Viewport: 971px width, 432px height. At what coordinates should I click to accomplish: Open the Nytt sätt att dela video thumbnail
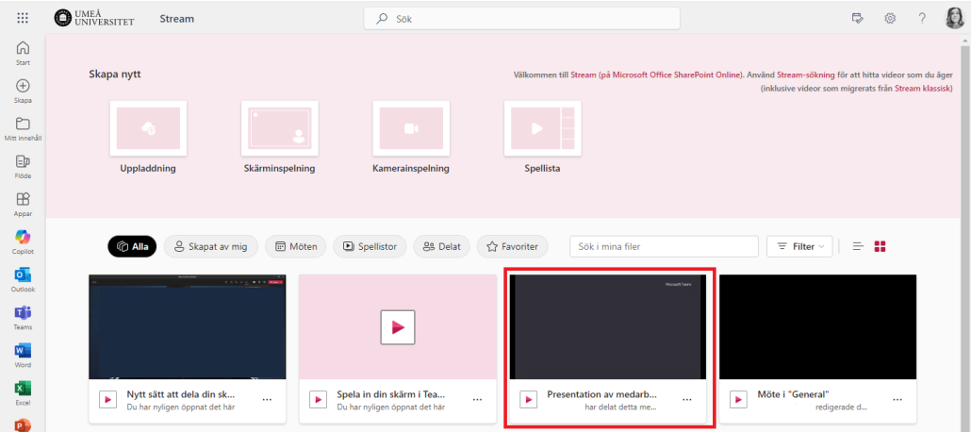click(187, 326)
